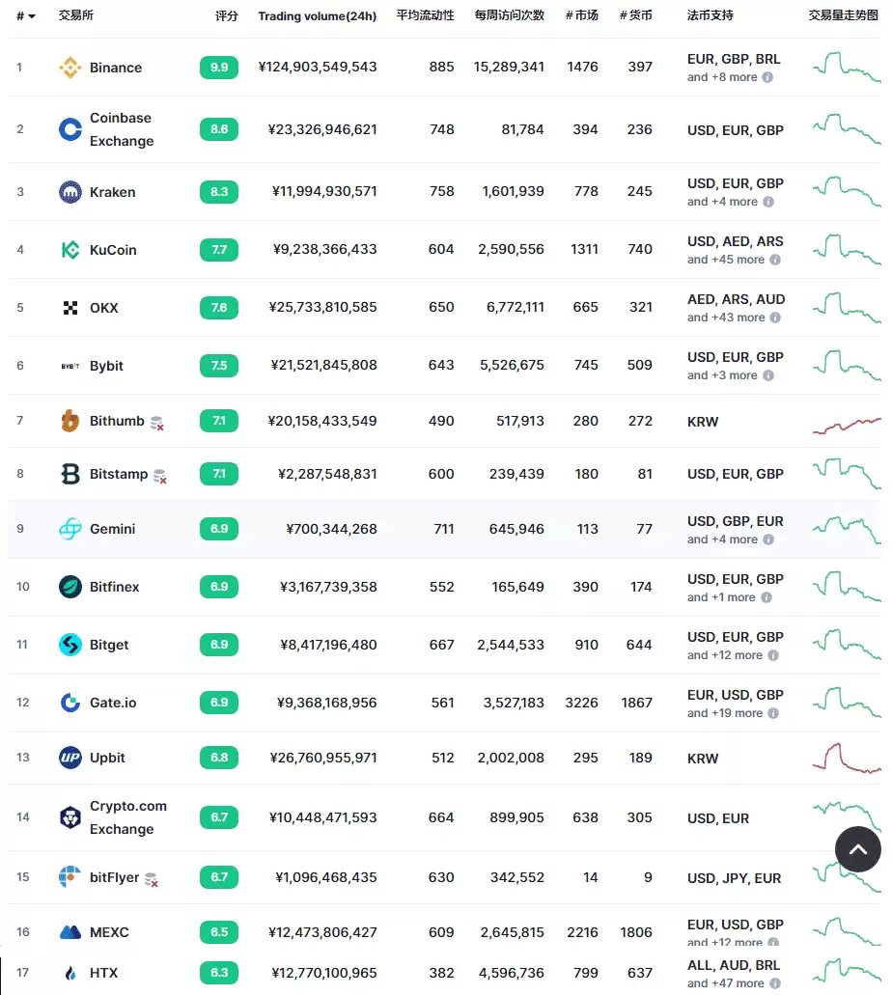Open the Gemini exchange link

112,529
